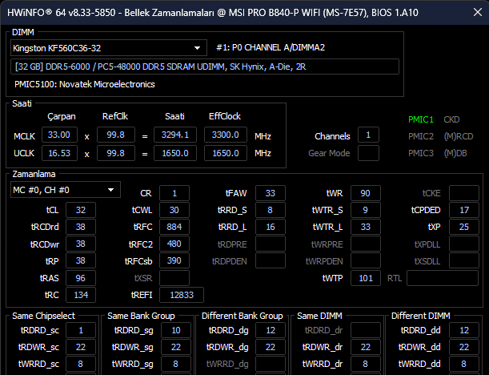Screen dimensions: 489x375
Task: Click the empty tCKE field
Action: 464,193
